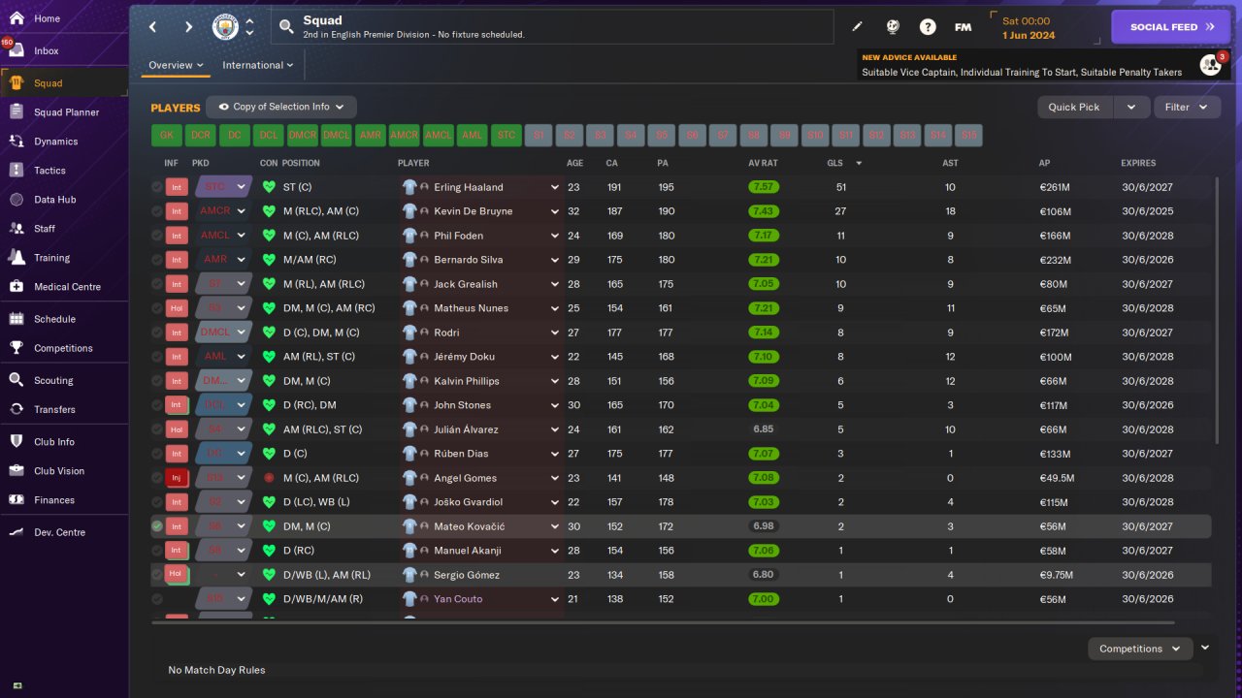Viewport: 1242px width, 698px height.
Task: Open the Competitions dropdown at the bottom
Action: pyautogui.click(x=1140, y=649)
